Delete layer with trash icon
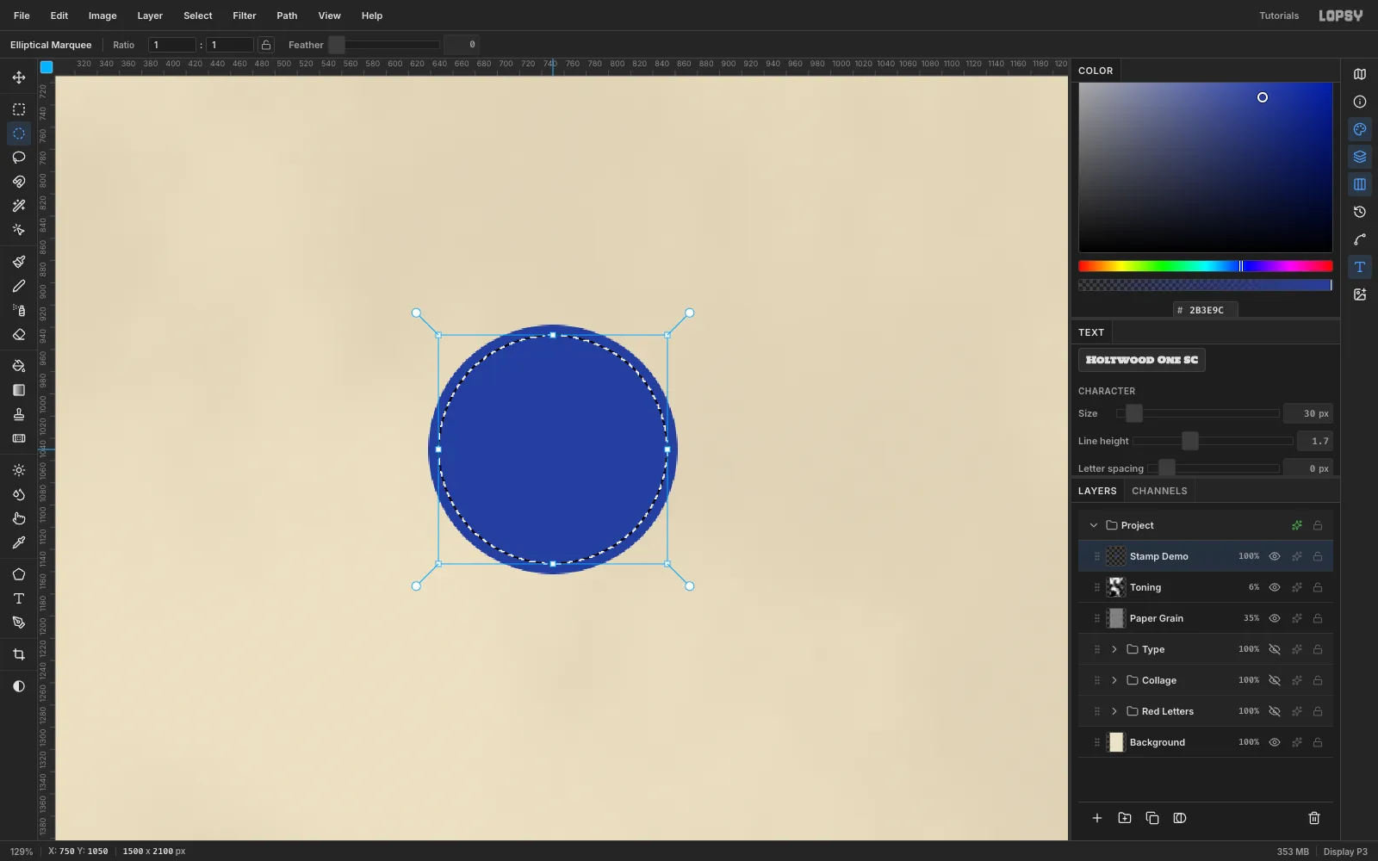This screenshot has width=1378, height=861. click(x=1314, y=818)
